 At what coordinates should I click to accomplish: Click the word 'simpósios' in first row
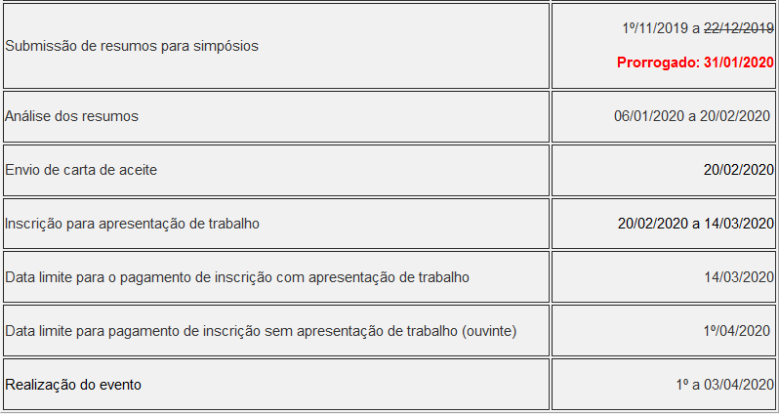tap(226, 46)
